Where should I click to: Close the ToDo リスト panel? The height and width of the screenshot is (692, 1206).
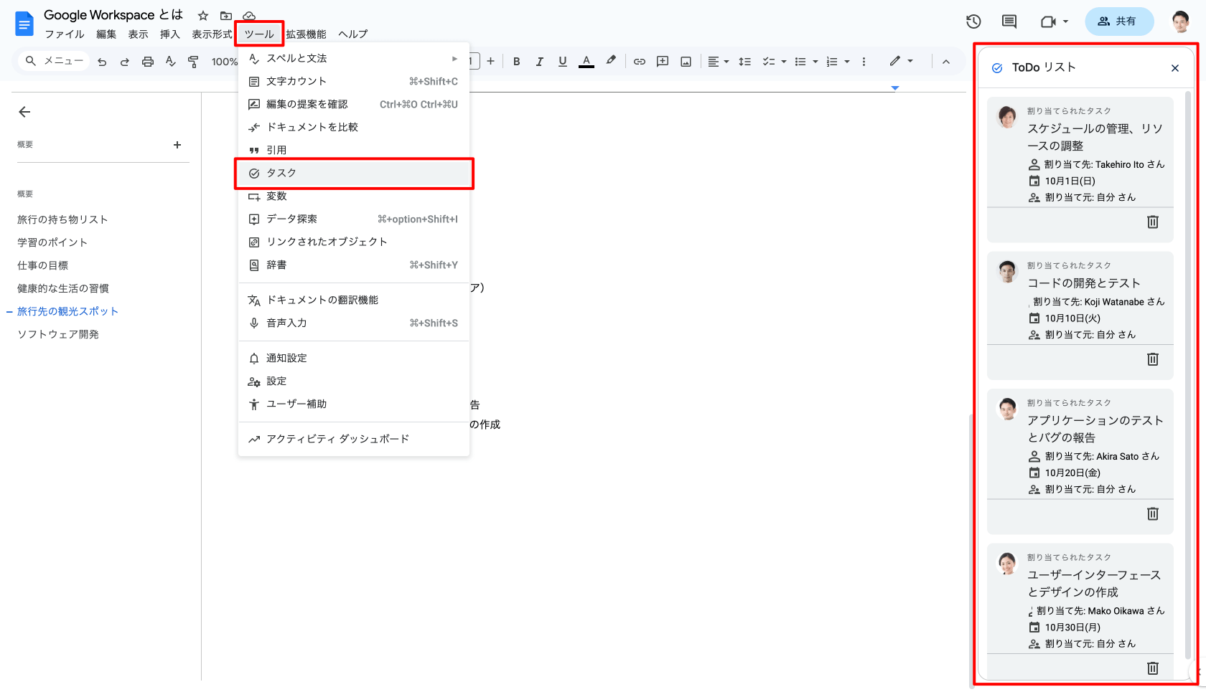point(1175,68)
